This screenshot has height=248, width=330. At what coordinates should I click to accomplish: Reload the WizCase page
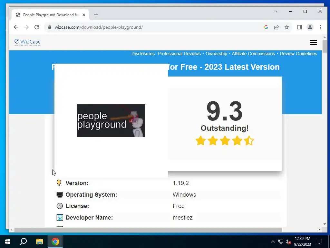[x=37, y=27]
